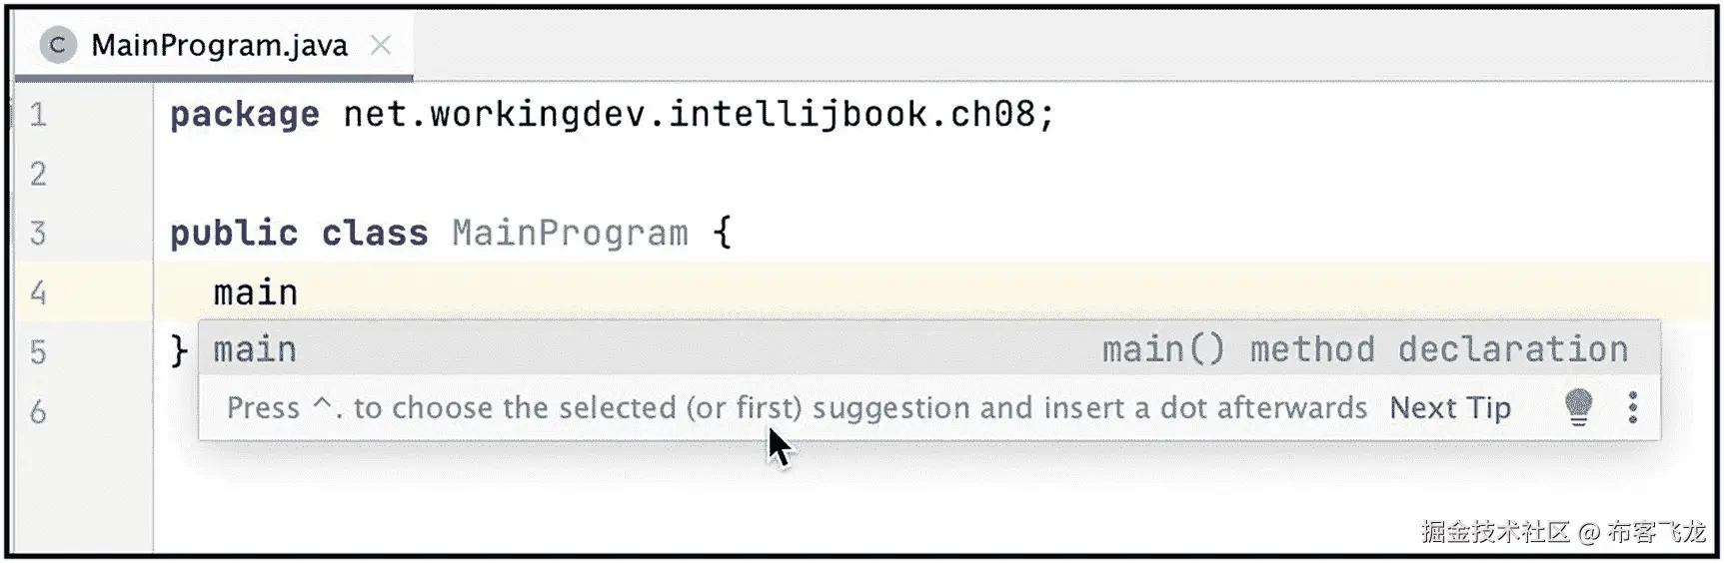The width and height of the screenshot is (1724, 563).
Task: Close the MainProgram.java tab
Action: [x=381, y=45]
